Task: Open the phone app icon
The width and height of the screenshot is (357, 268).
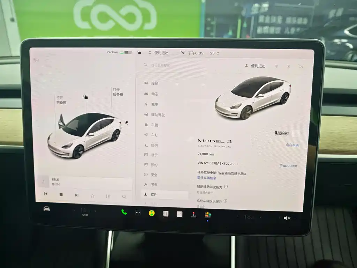Action: (124, 212)
